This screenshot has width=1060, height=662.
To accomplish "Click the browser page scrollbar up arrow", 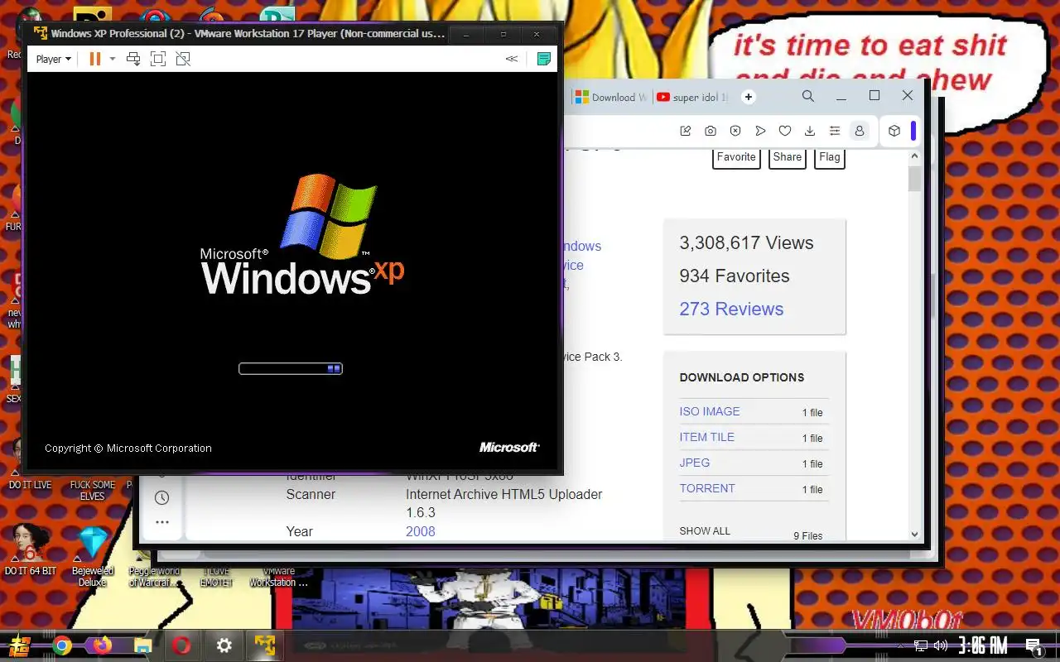I will (914, 156).
